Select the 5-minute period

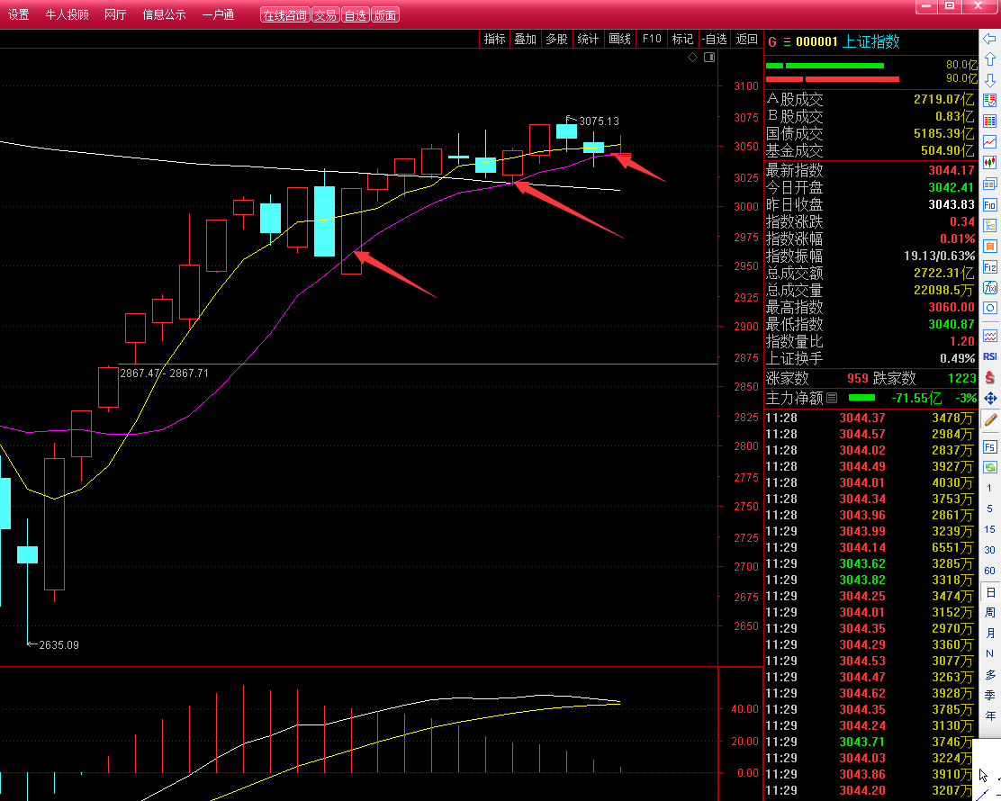click(x=989, y=508)
